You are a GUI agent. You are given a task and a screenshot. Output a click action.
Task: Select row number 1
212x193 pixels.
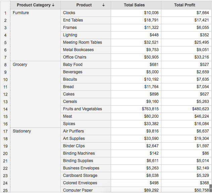[x=5, y=13]
